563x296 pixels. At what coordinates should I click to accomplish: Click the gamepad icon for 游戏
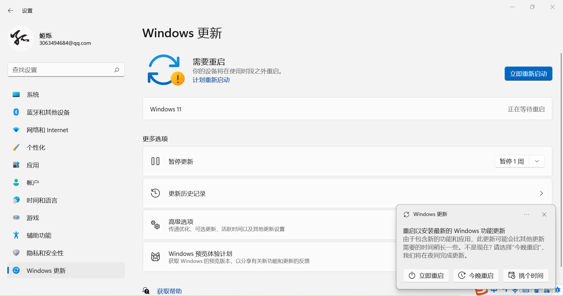coord(16,217)
